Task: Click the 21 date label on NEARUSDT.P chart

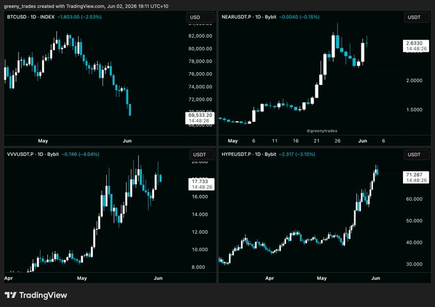Action: 317,141
